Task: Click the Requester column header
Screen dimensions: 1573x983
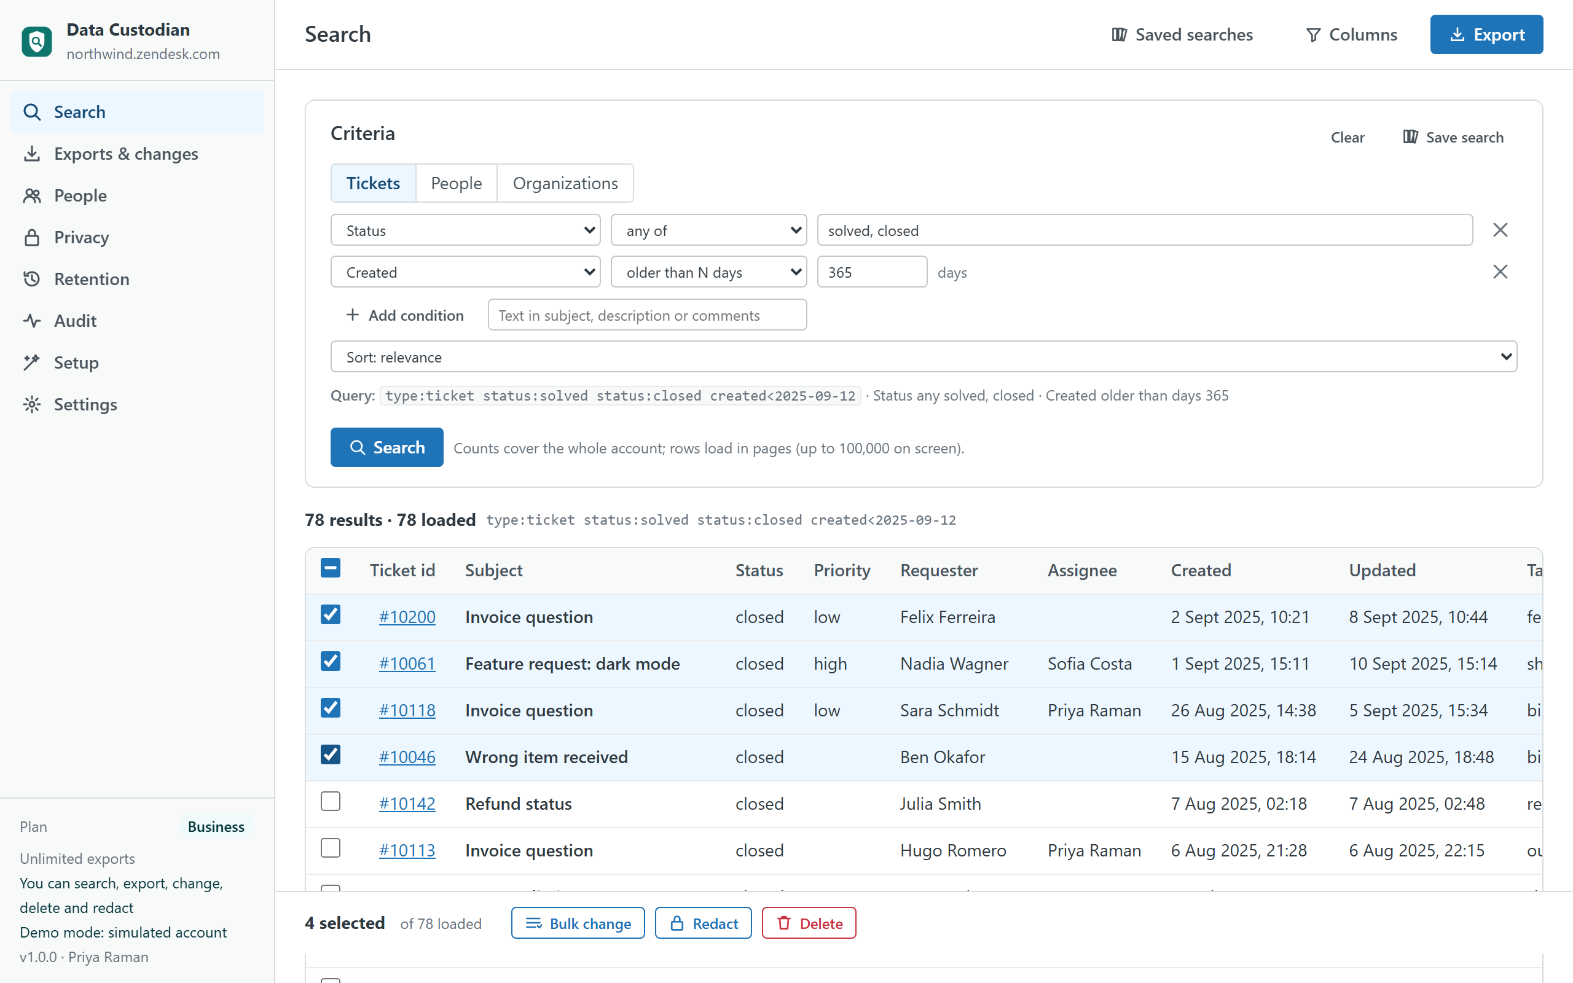Action: click(939, 570)
